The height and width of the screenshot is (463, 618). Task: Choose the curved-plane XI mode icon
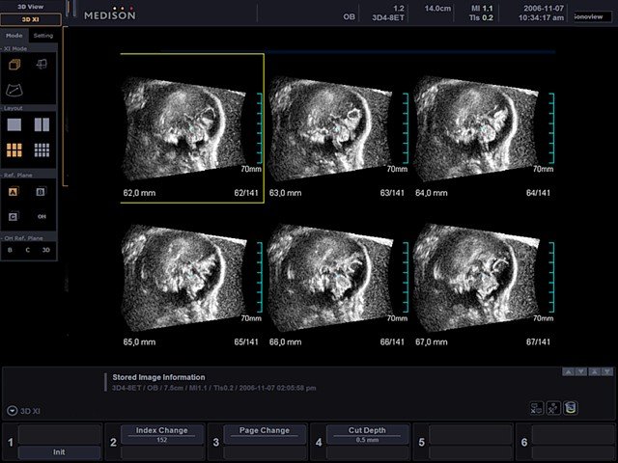coord(14,89)
